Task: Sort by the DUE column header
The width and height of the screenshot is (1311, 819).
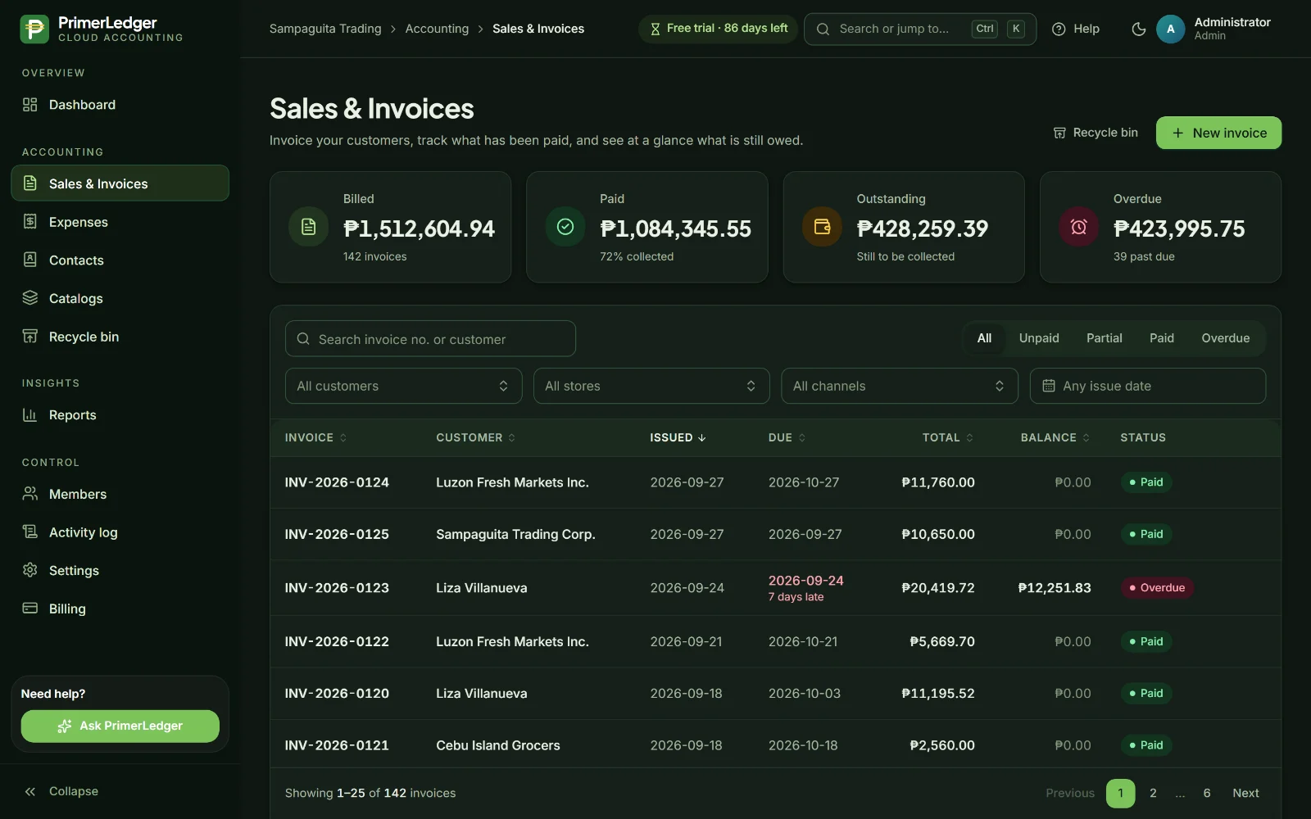Action: click(787, 437)
